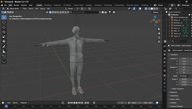
Task: Open the Object Mode dropdown
Action: [x=14, y=9]
